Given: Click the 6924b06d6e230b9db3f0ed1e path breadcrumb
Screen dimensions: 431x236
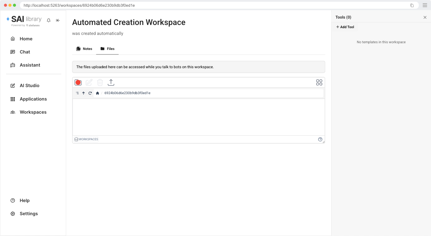Looking at the screenshot, I should (x=127, y=93).
